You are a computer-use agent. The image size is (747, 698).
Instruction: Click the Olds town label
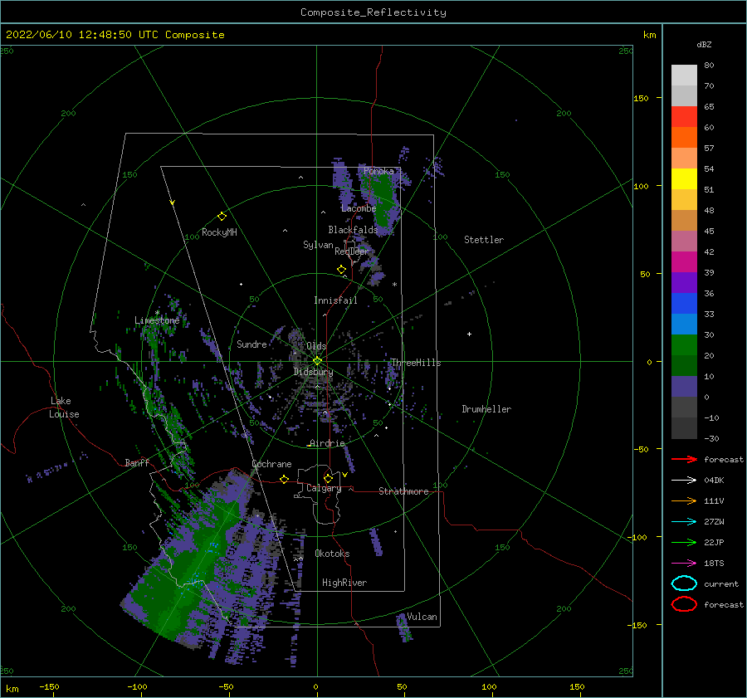(316, 346)
